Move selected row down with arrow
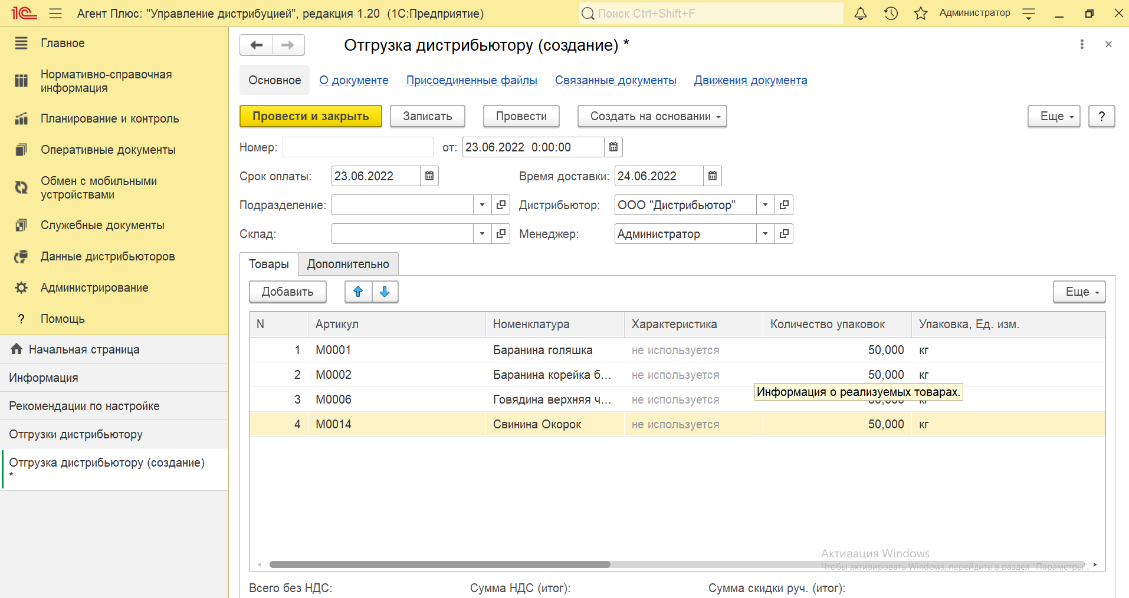The image size is (1129, 598). click(x=385, y=292)
